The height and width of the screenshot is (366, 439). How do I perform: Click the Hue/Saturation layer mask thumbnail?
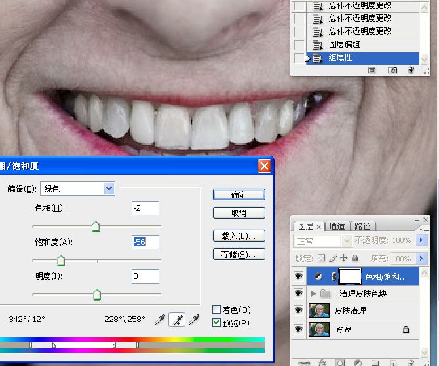click(350, 276)
